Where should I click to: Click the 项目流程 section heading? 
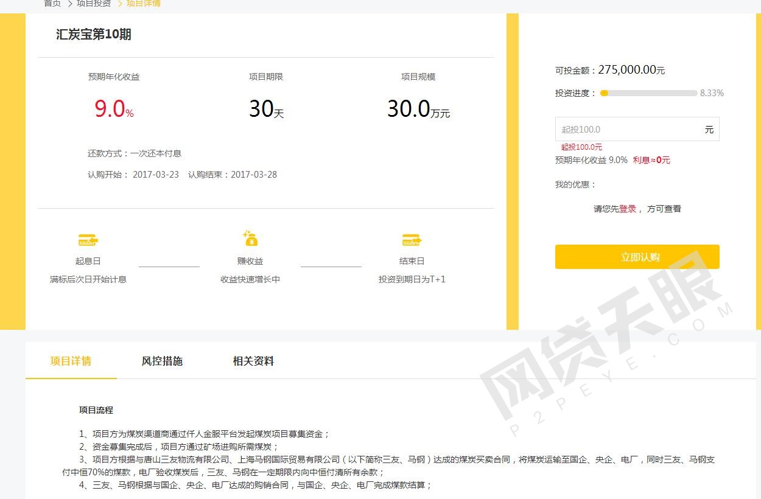click(96, 410)
